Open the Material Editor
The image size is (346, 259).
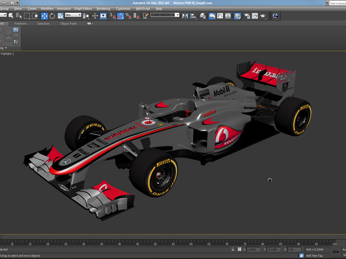[x=237, y=16]
